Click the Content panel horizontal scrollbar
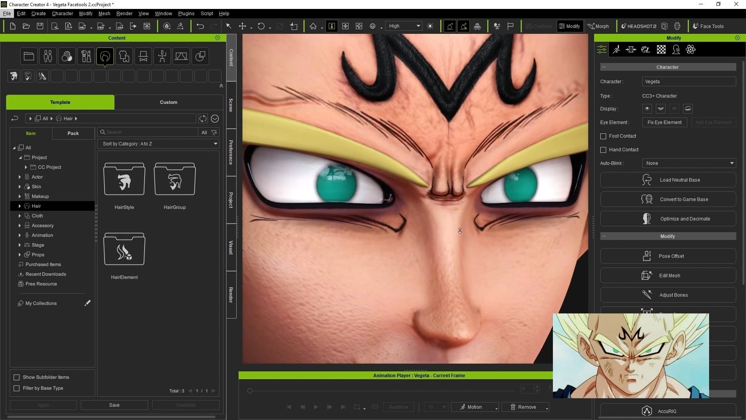 tap(112, 417)
